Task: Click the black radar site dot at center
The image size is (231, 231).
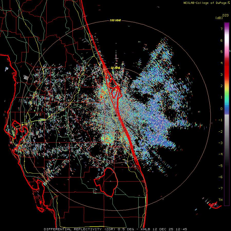Action: coord(115,115)
